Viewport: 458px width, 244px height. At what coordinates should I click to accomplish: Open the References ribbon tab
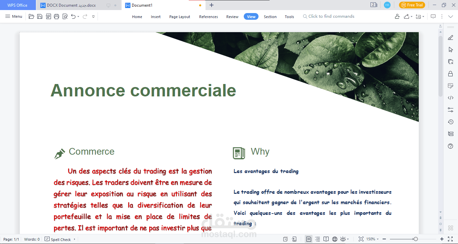[x=209, y=17]
